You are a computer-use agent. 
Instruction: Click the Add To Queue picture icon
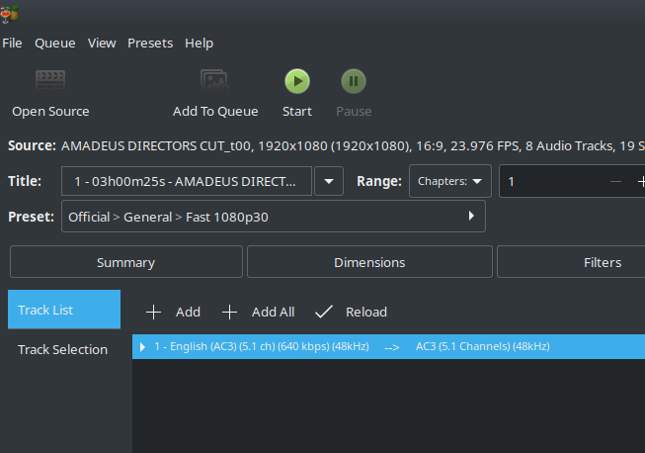pos(214,81)
